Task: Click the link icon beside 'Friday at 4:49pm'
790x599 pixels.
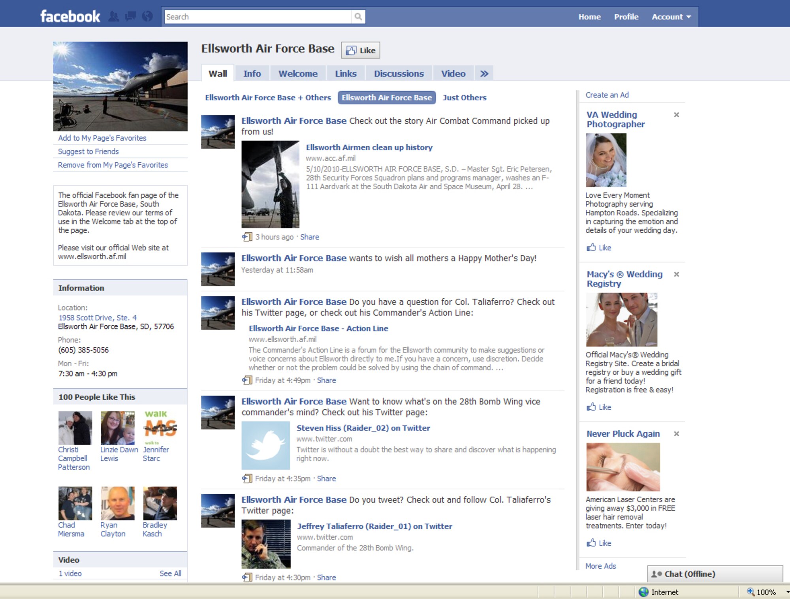Action: 247,380
